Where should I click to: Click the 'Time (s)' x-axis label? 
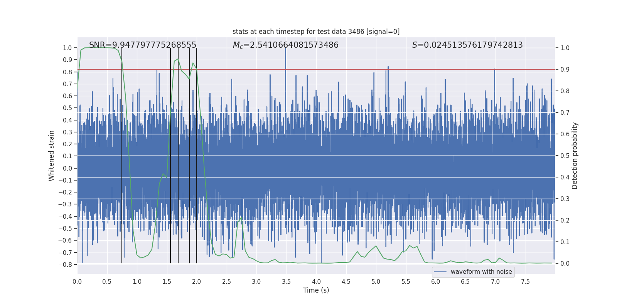point(316,290)
